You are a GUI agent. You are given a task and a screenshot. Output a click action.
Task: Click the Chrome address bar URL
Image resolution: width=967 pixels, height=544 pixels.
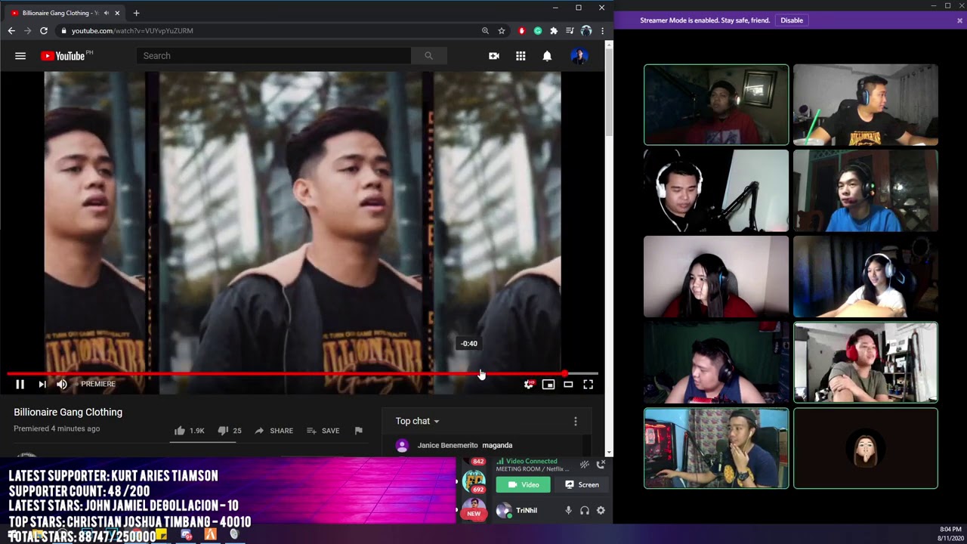(132, 31)
